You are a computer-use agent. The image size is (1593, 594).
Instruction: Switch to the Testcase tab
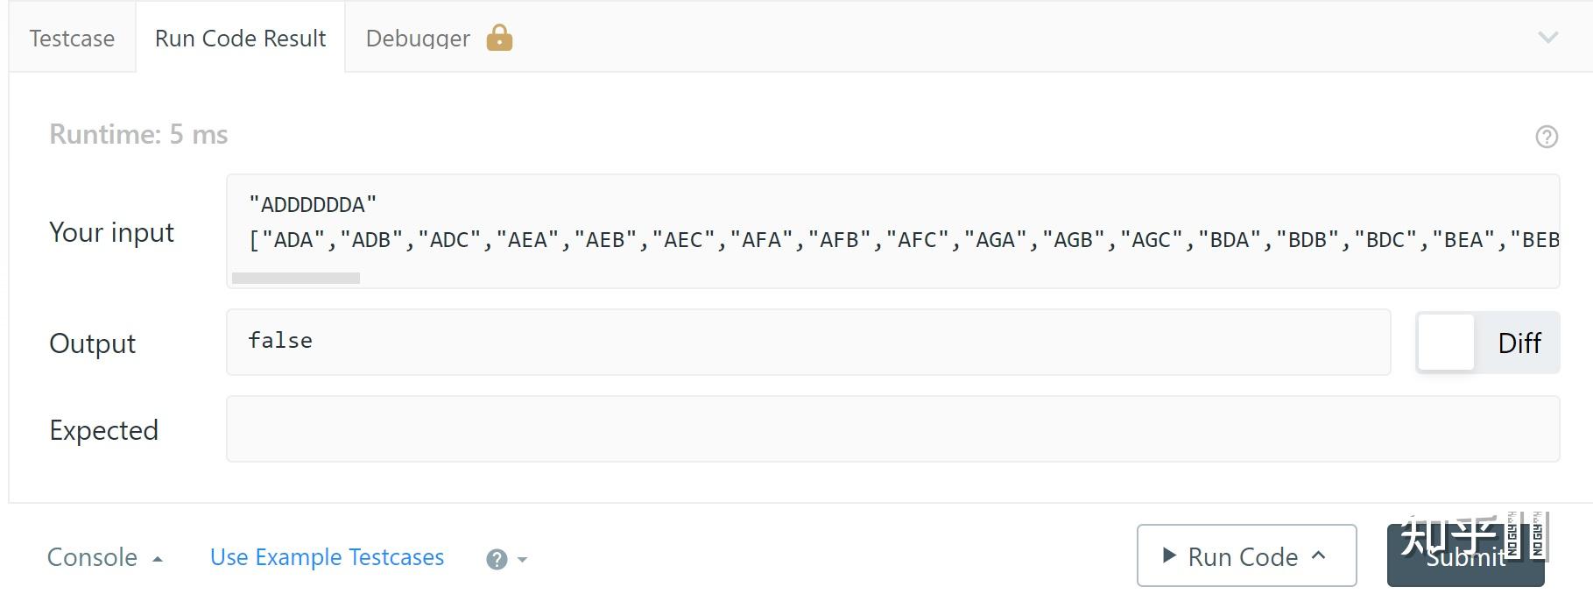[x=72, y=39]
